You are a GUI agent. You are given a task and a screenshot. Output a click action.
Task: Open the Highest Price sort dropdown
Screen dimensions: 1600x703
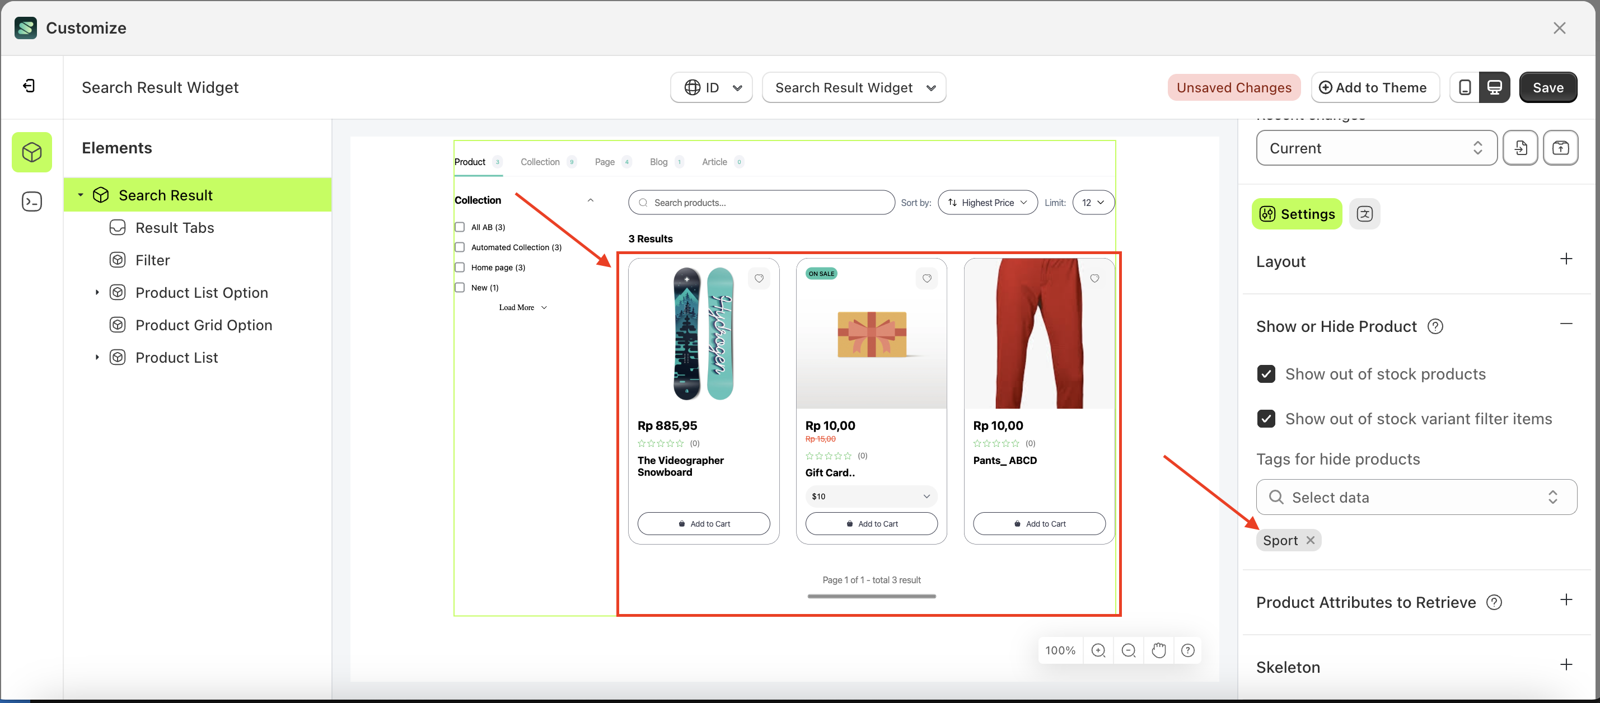point(987,203)
